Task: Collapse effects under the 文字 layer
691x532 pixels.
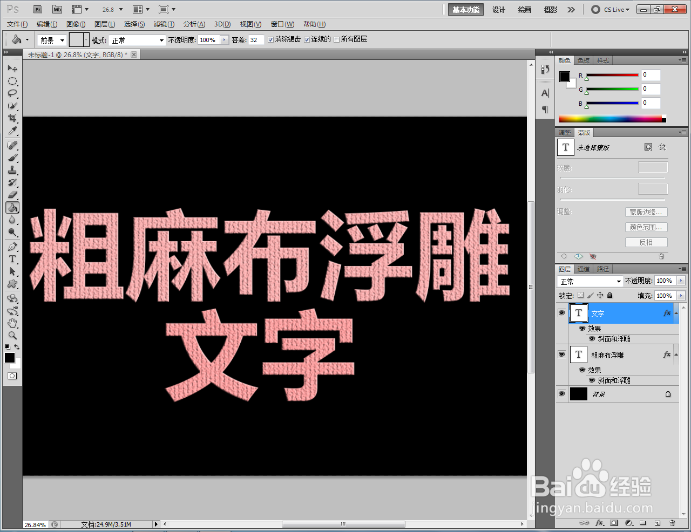Action: click(x=677, y=313)
